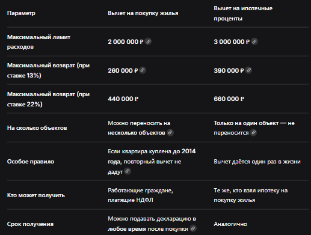
Task: Click the source icon after 'дадут'
Action: (128, 171)
